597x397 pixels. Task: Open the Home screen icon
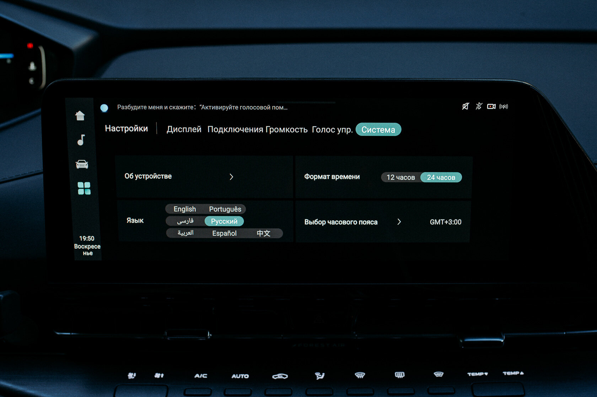[x=80, y=115]
